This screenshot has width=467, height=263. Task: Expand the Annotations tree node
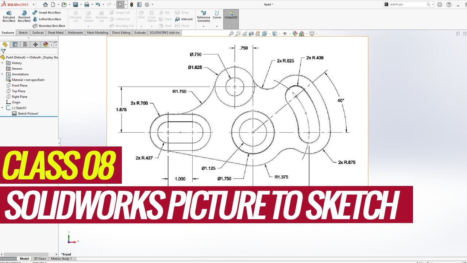(3, 74)
